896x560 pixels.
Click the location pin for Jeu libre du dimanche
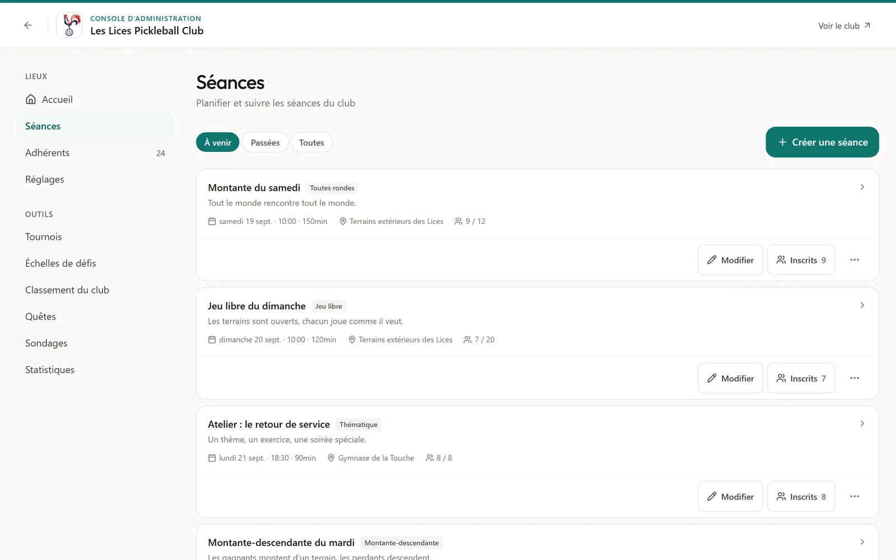click(352, 339)
